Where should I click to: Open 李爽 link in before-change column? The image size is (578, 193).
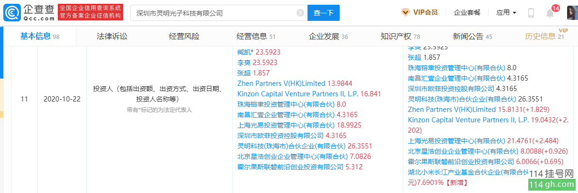point(244,62)
